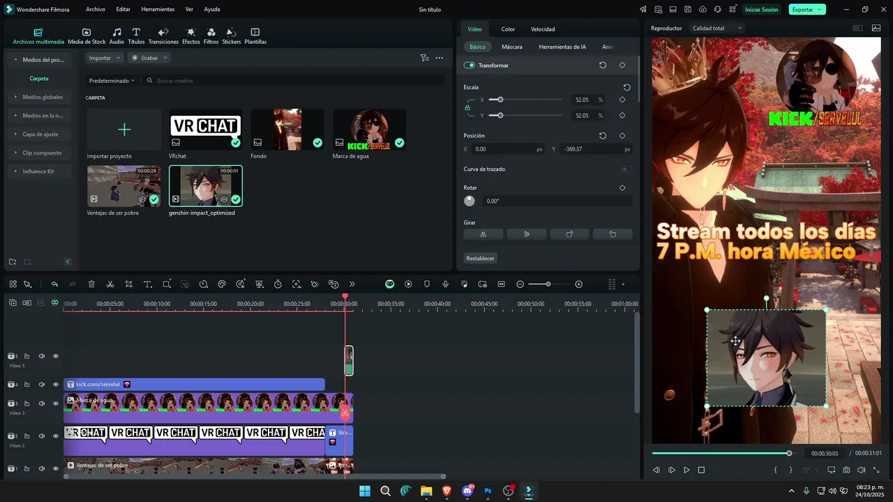This screenshot has width=893, height=502.
Task: Hide the Video 3 track with its eye
Action: click(x=56, y=403)
